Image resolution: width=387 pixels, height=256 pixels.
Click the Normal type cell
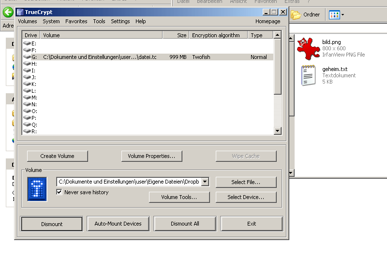259,57
